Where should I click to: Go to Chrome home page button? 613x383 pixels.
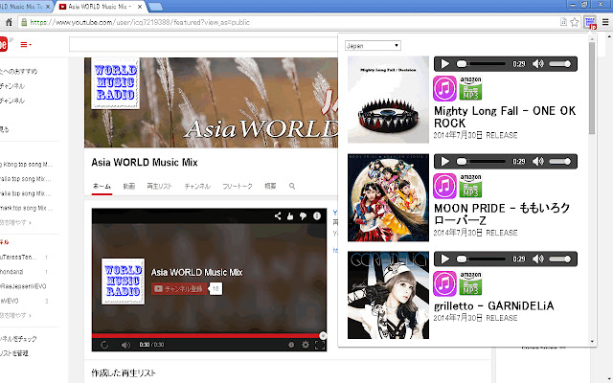pyautogui.click(x=9, y=22)
